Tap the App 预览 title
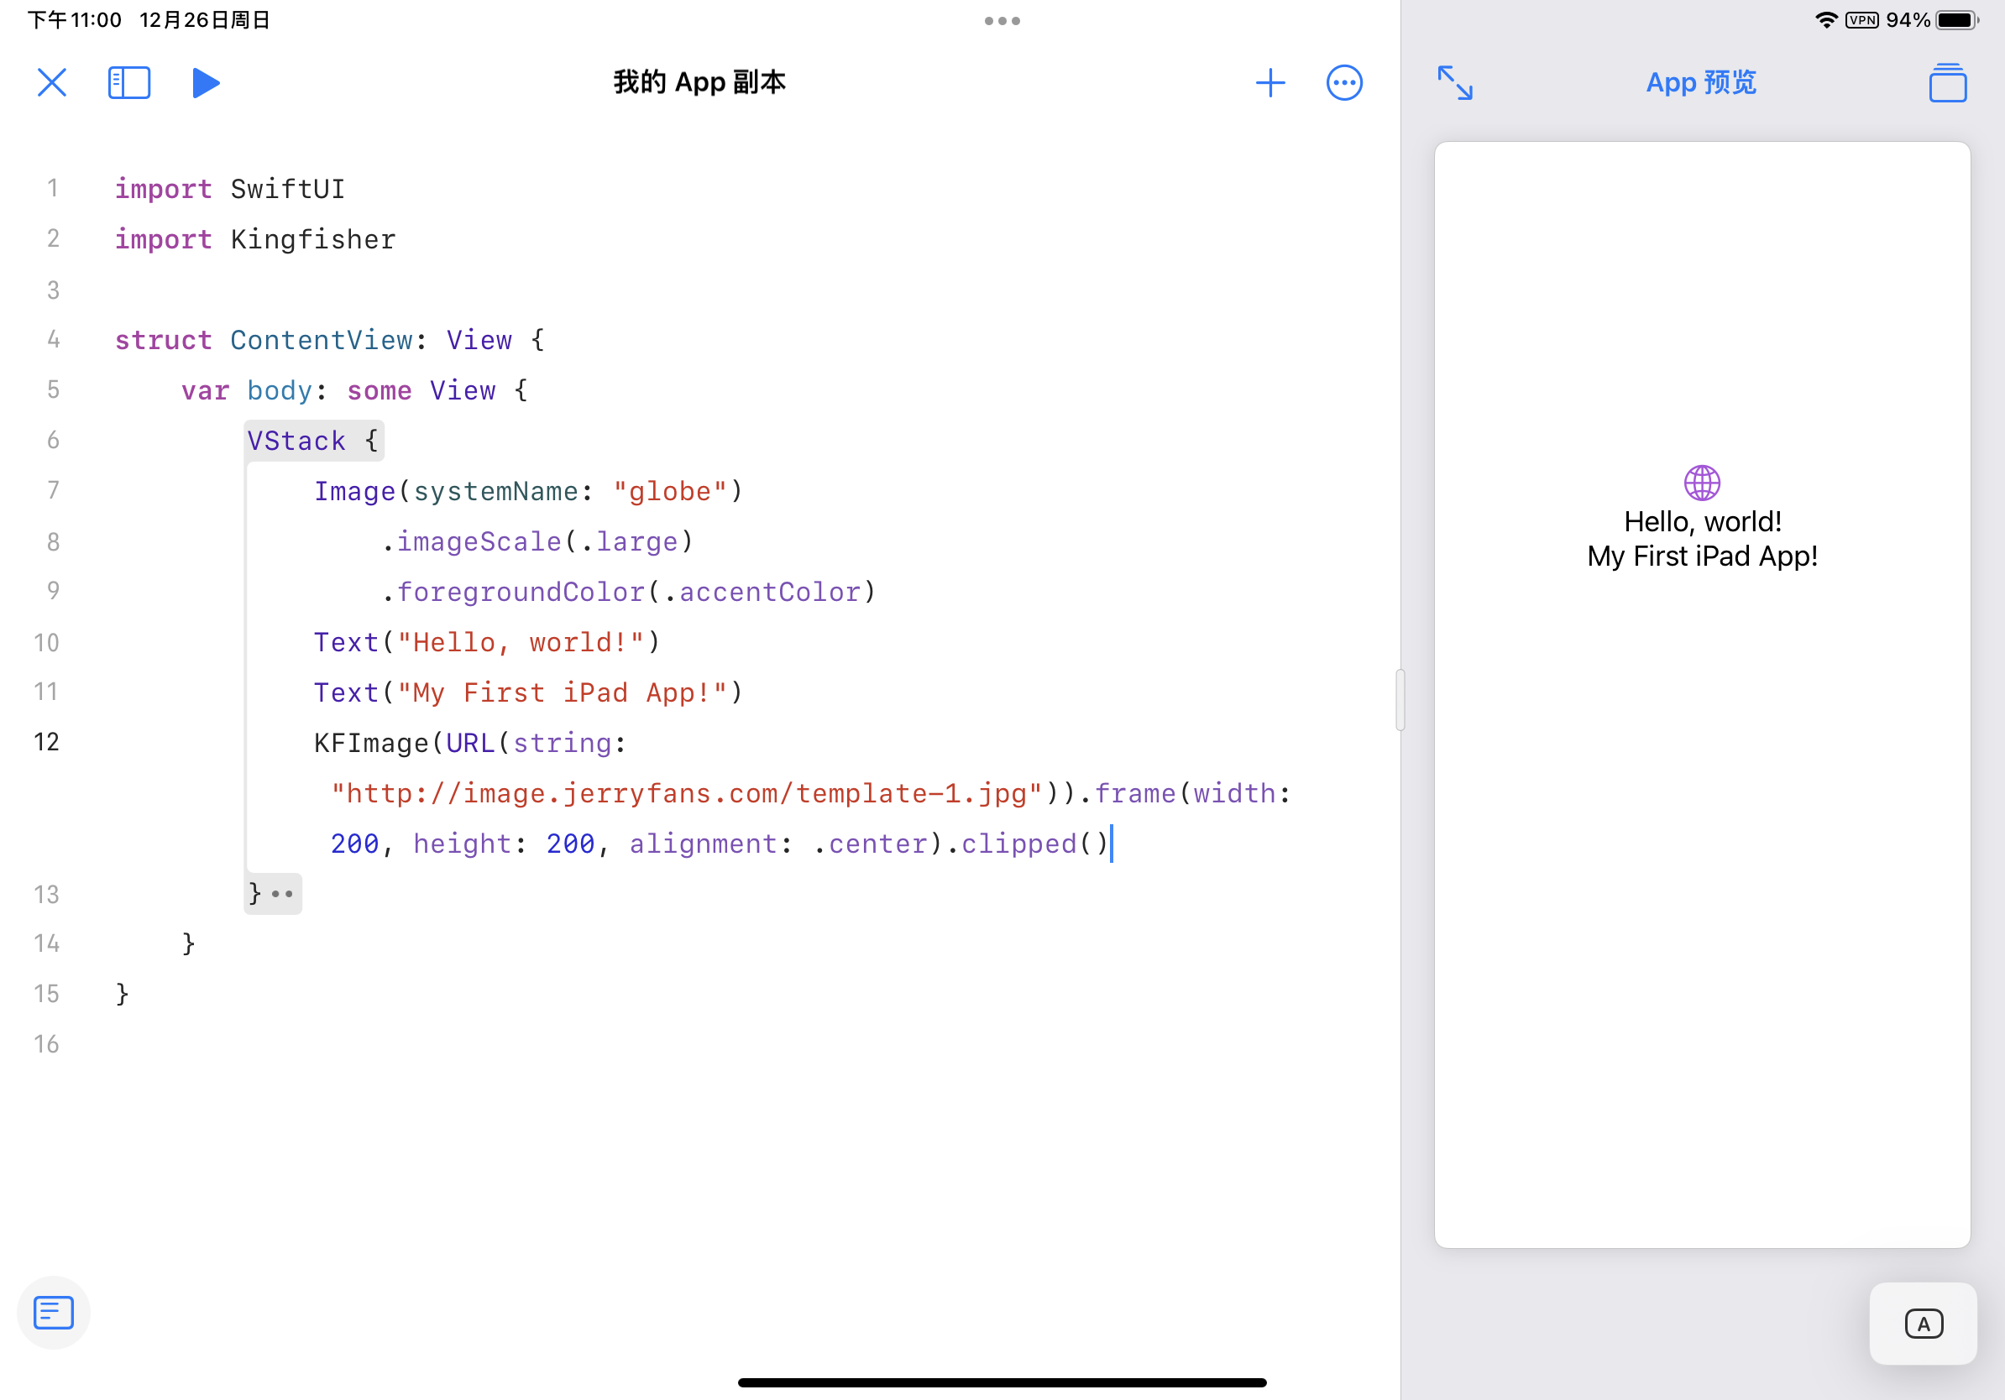The width and height of the screenshot is (2005, 1400). tap(1700, 83)
